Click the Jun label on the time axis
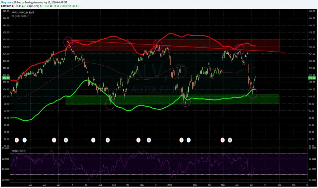This screenshot has width=318, height=188. point(237,185)
